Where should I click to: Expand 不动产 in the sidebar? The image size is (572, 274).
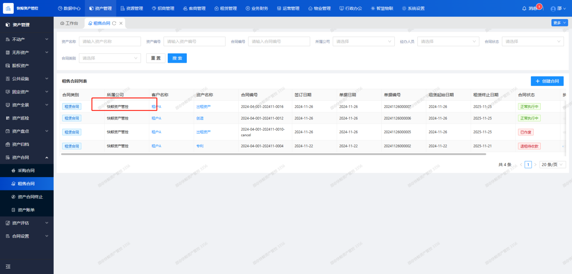27,39
